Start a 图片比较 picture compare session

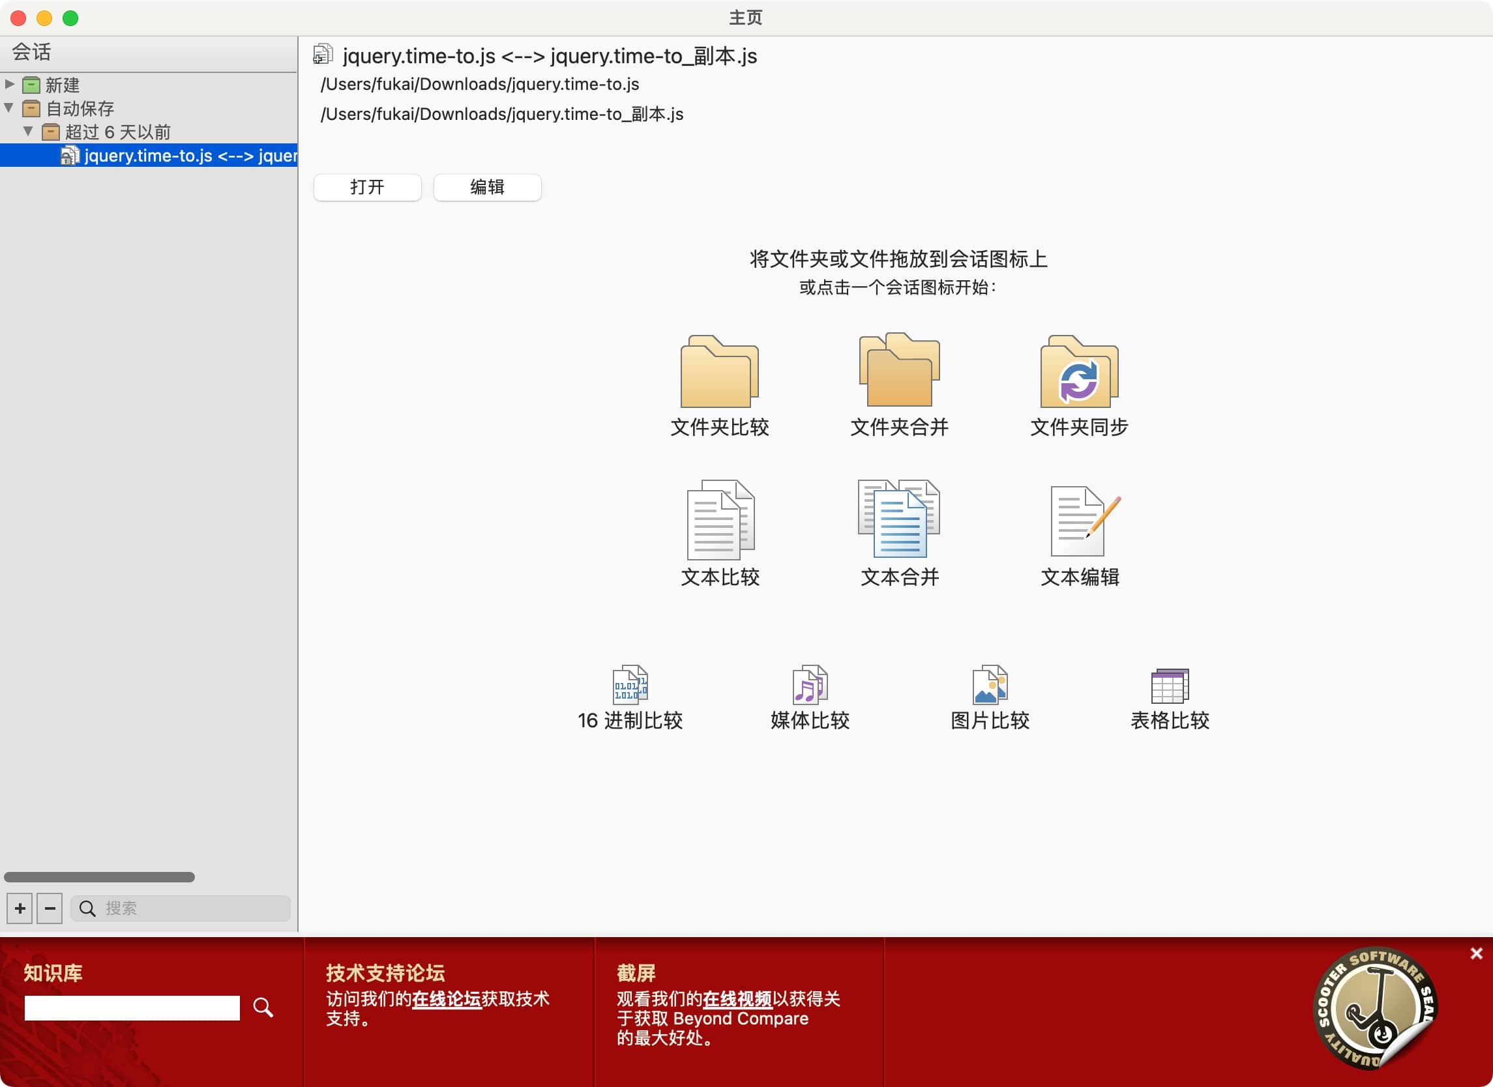click(990, 684)
